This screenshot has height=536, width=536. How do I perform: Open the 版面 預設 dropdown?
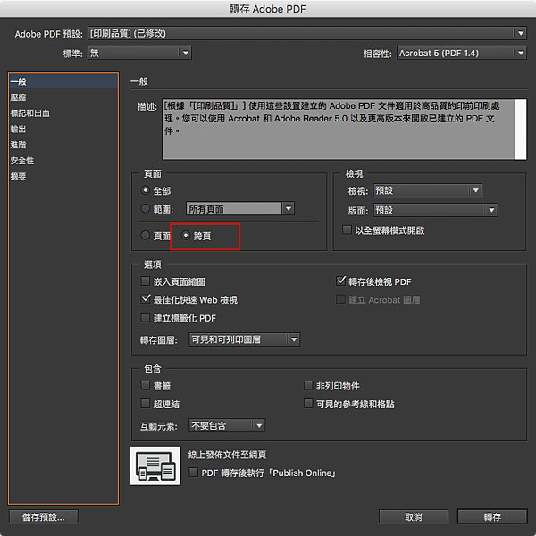coord(435,210)
